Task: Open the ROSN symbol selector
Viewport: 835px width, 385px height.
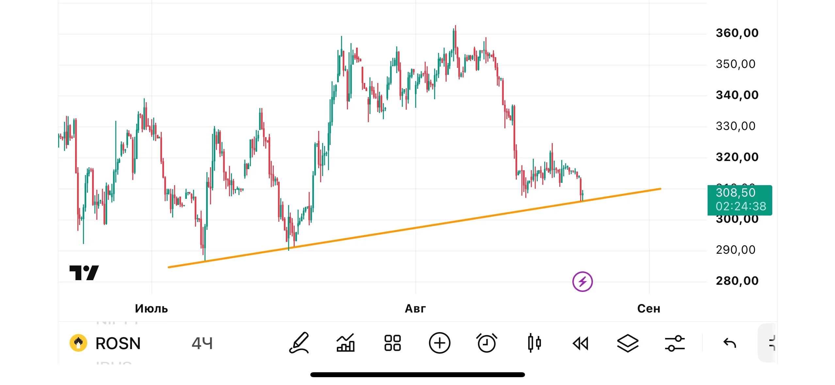Action: click(x=105, y=343)
